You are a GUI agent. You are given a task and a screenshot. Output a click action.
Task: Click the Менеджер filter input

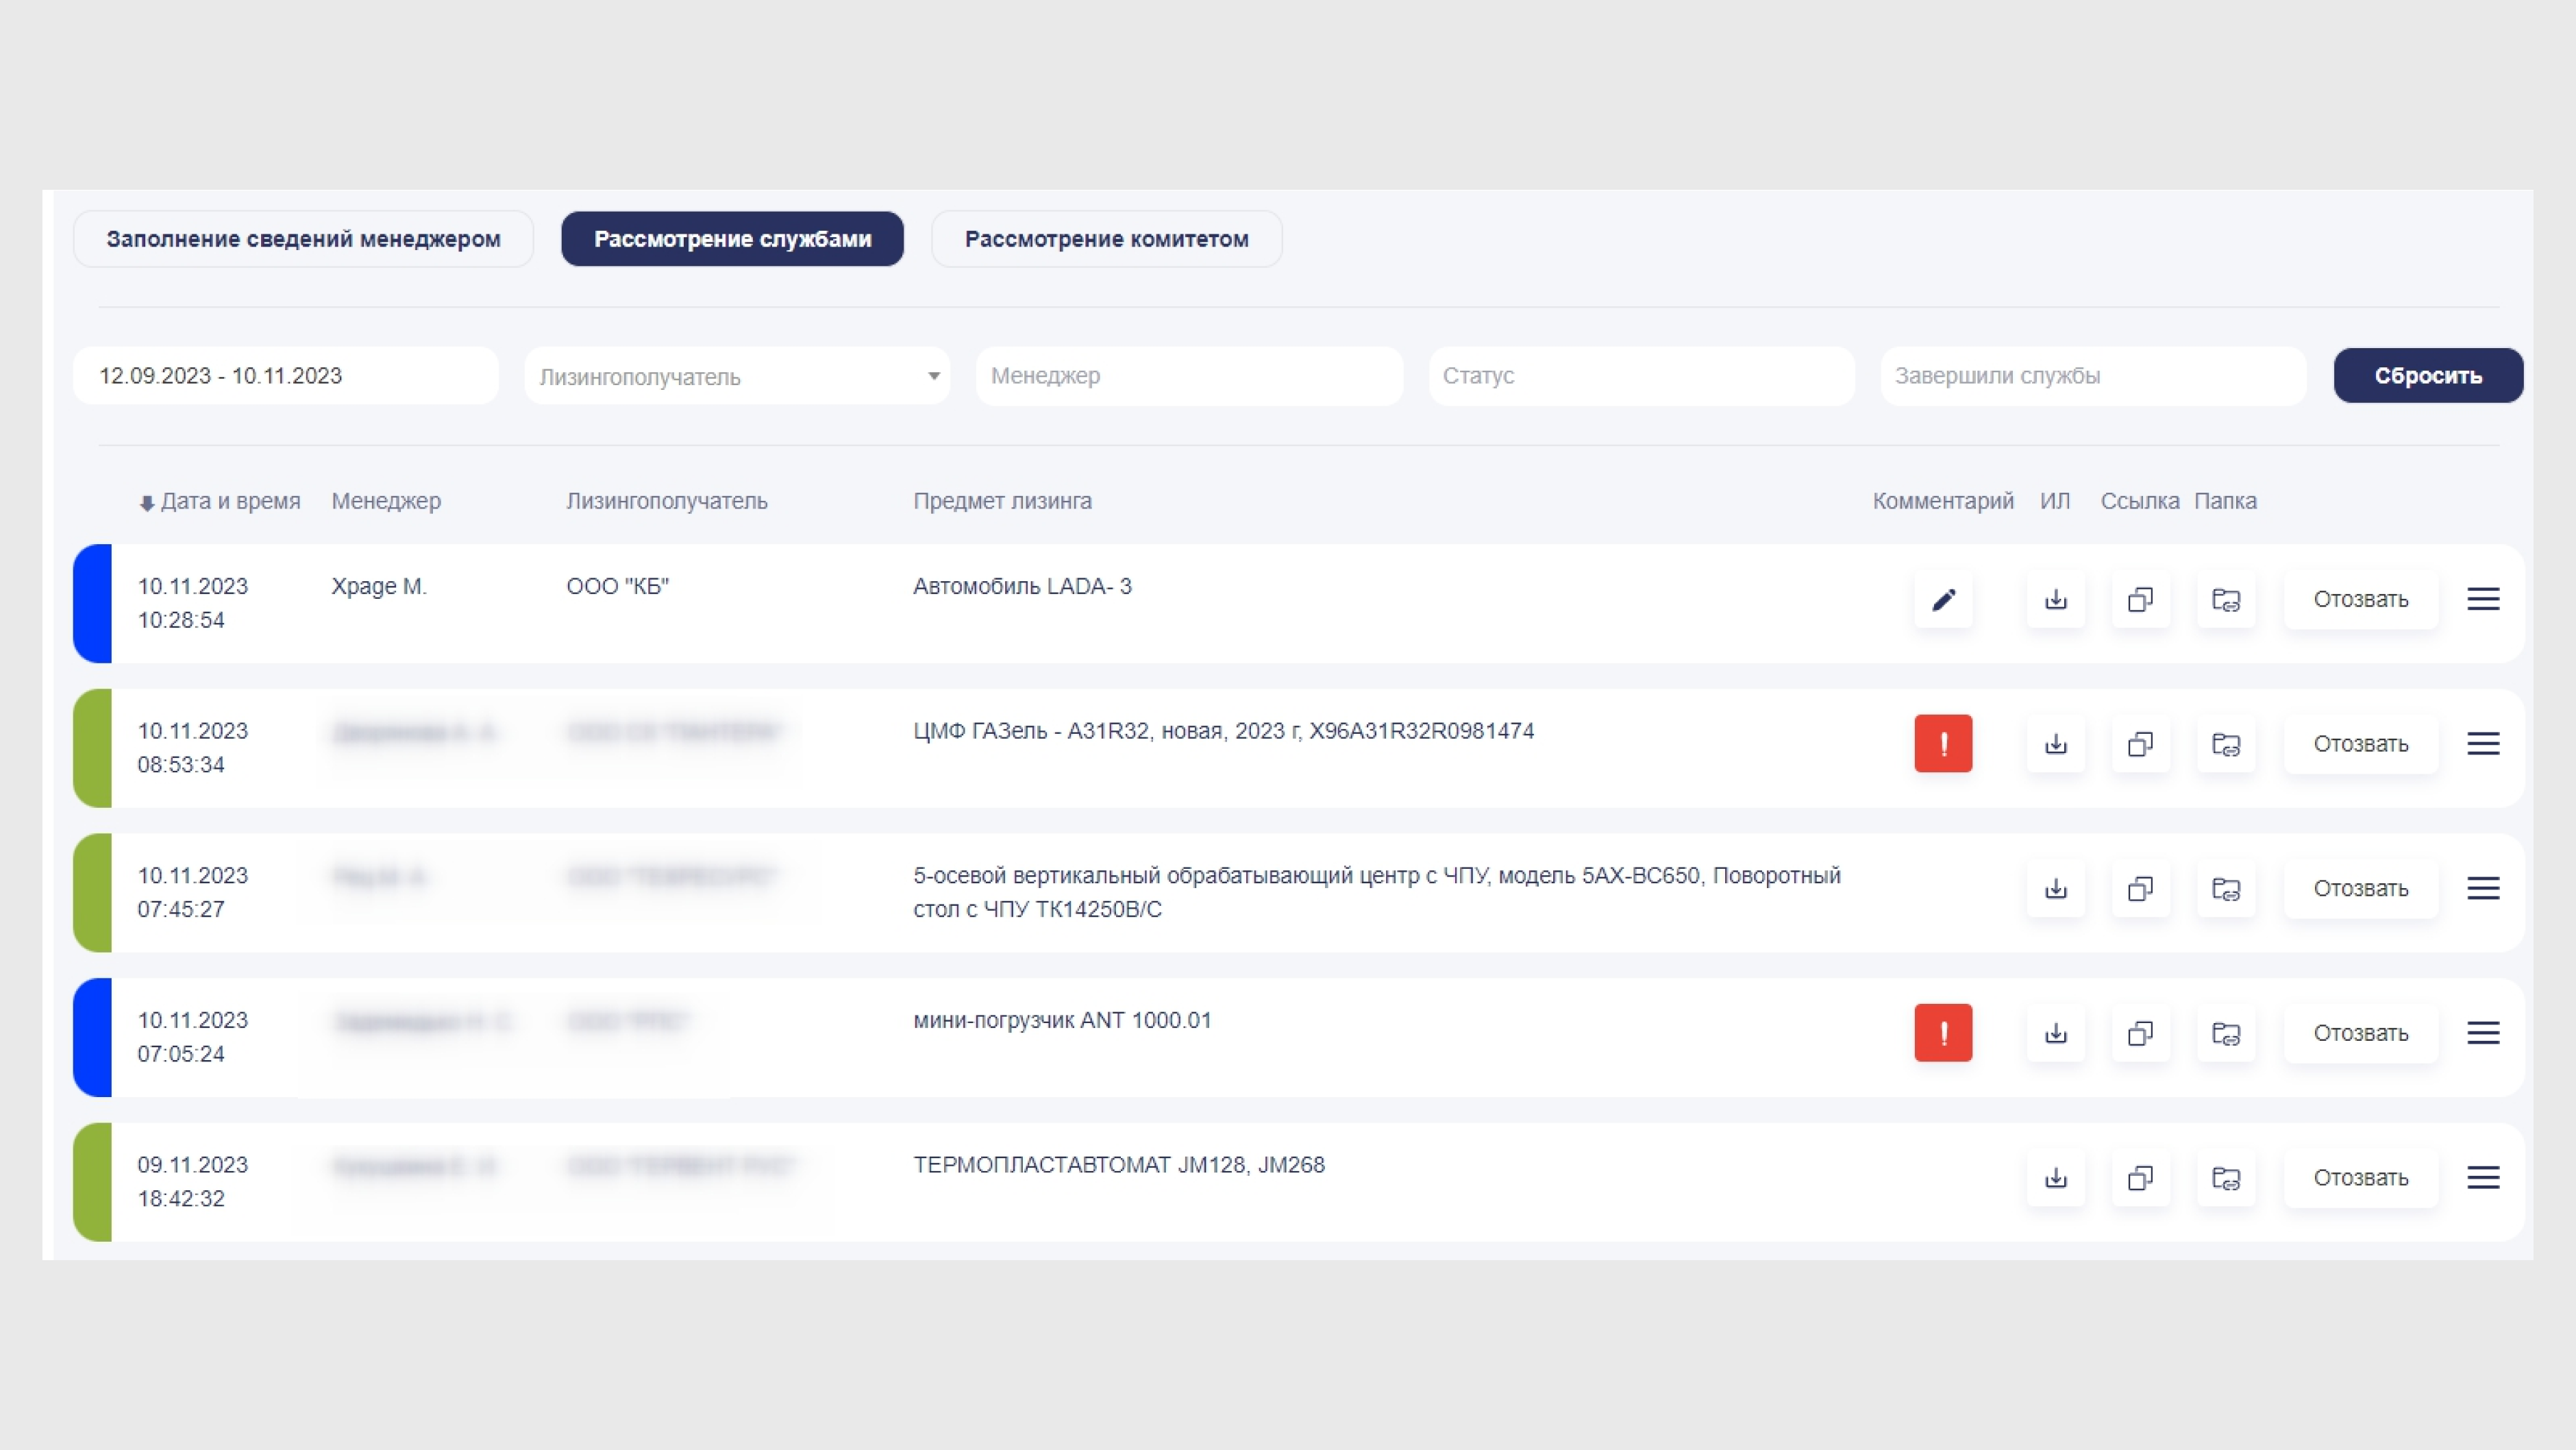click(1189, 376)
